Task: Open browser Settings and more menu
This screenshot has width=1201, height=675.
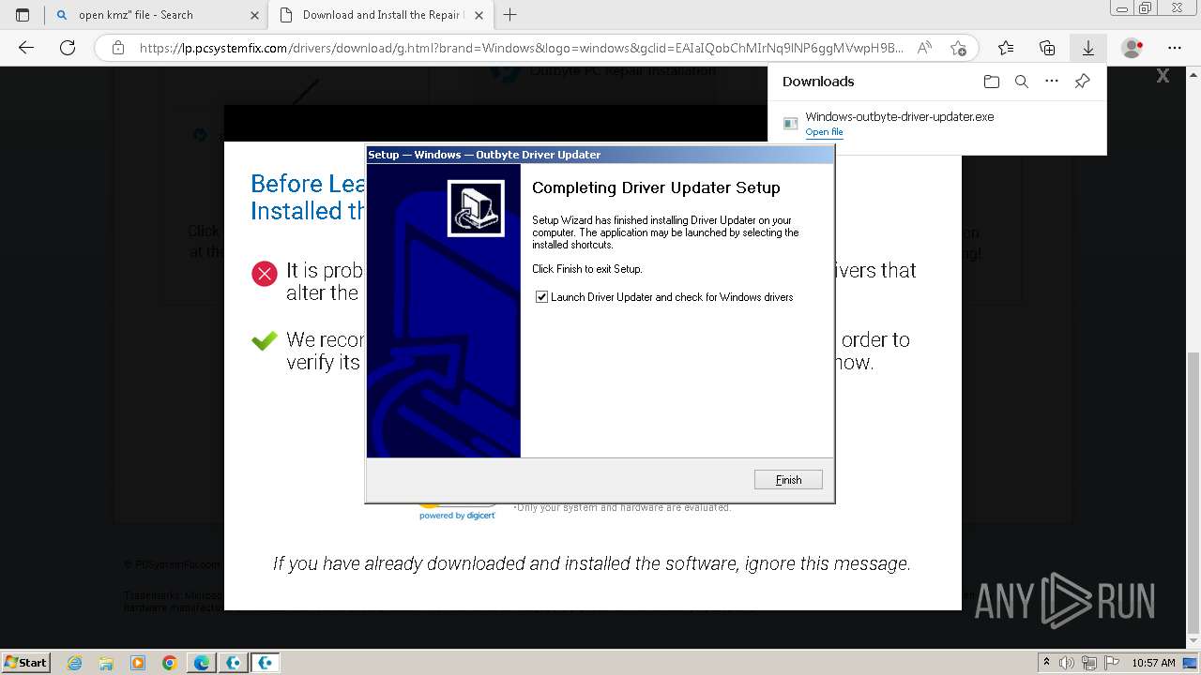Action: pos(1175,48)
